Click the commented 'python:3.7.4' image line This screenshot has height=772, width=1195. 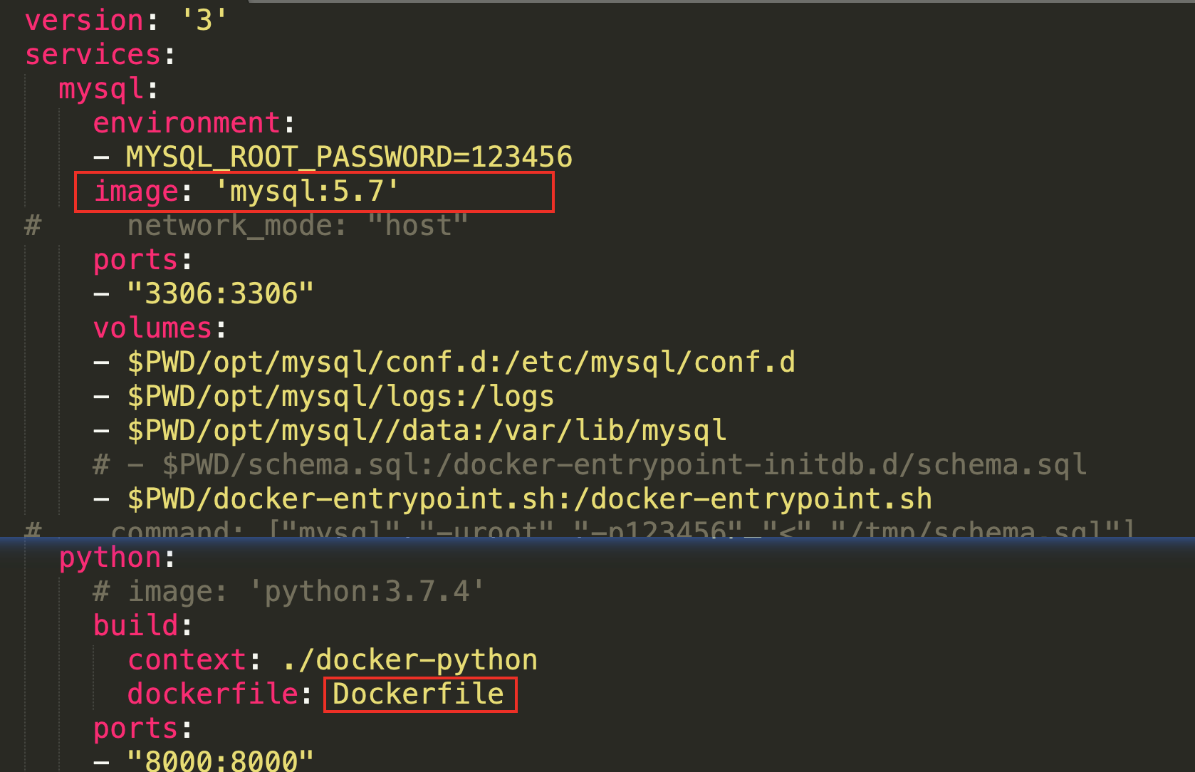288,592
